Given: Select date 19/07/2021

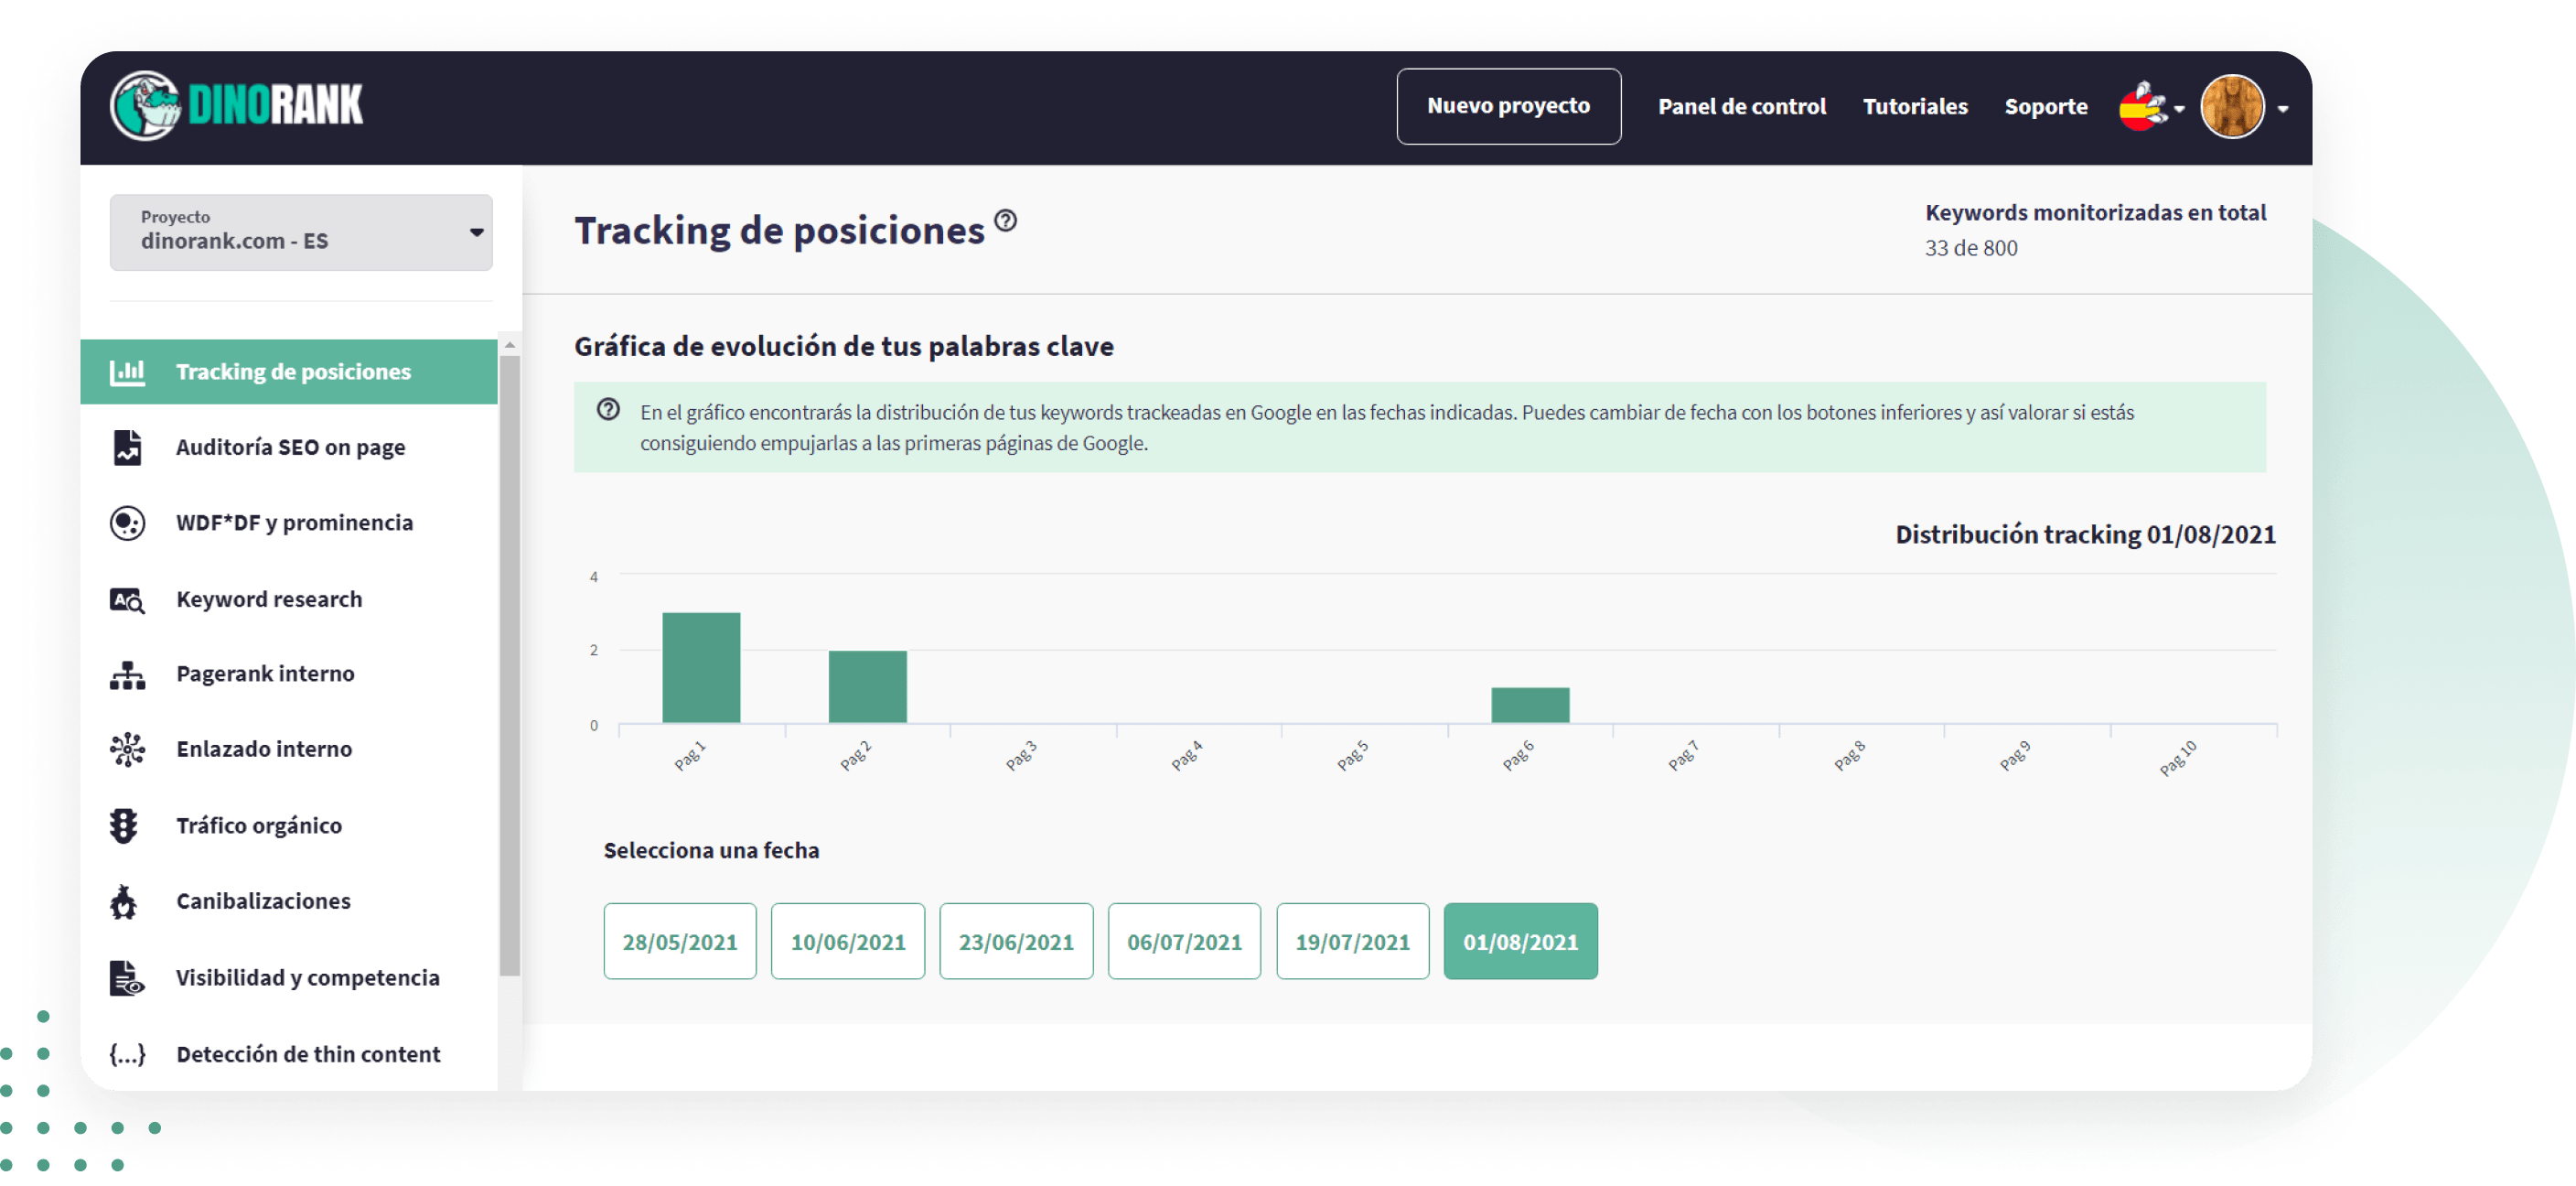Looking at the screenshot, I should coord(1352,941).
